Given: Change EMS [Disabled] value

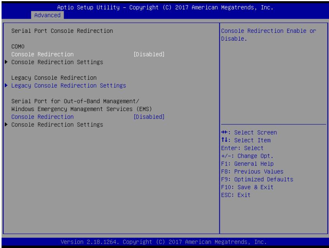Looking at the screenshot, I should click(x=149, y=117).
